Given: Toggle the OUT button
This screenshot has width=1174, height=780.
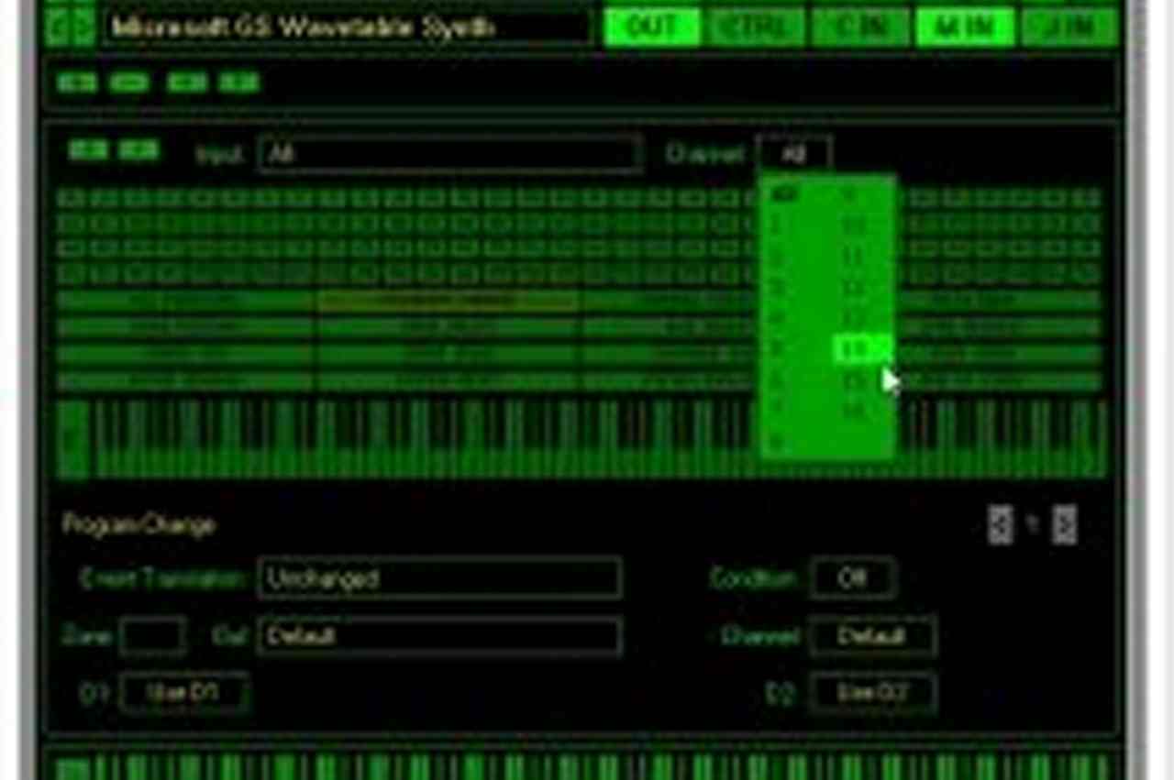Looking at the screenshot, I should pyautogui.click(x=652, y=27).
